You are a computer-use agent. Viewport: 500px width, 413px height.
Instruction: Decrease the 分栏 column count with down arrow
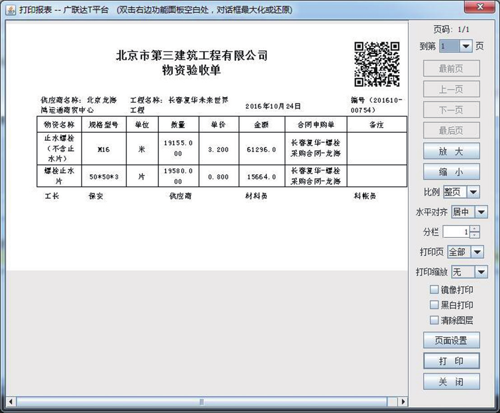(x=474, y=235)
